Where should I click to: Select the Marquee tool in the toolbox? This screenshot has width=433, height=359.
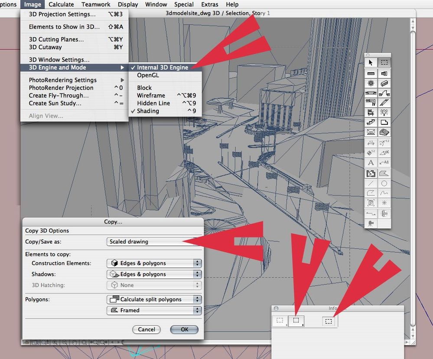[384, 63]
